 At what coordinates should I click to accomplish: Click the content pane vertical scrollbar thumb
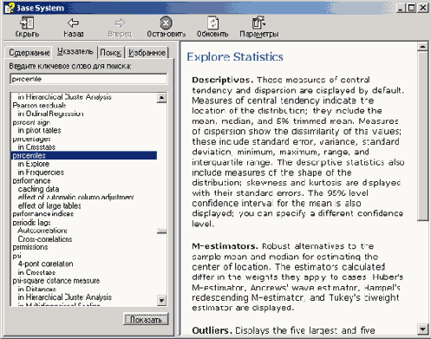[423, 136]
